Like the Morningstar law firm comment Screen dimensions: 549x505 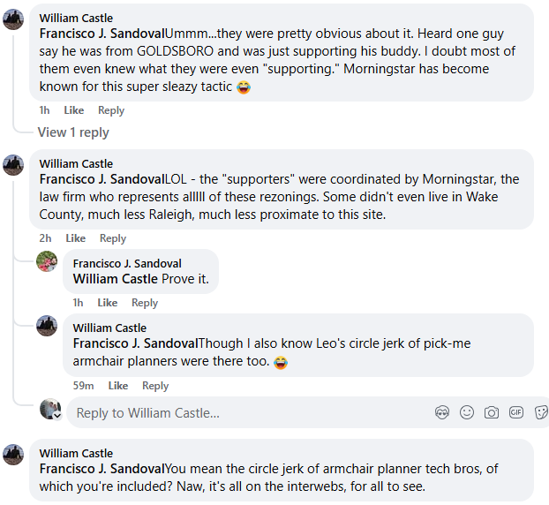pyautogui.click(x=76, y=238)
